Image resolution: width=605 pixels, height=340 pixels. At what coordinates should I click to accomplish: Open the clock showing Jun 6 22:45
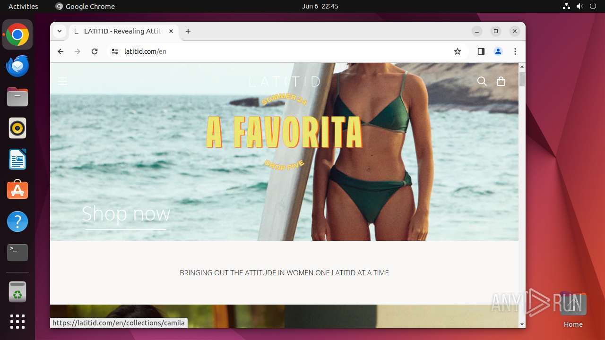click(x=320, y=6)
